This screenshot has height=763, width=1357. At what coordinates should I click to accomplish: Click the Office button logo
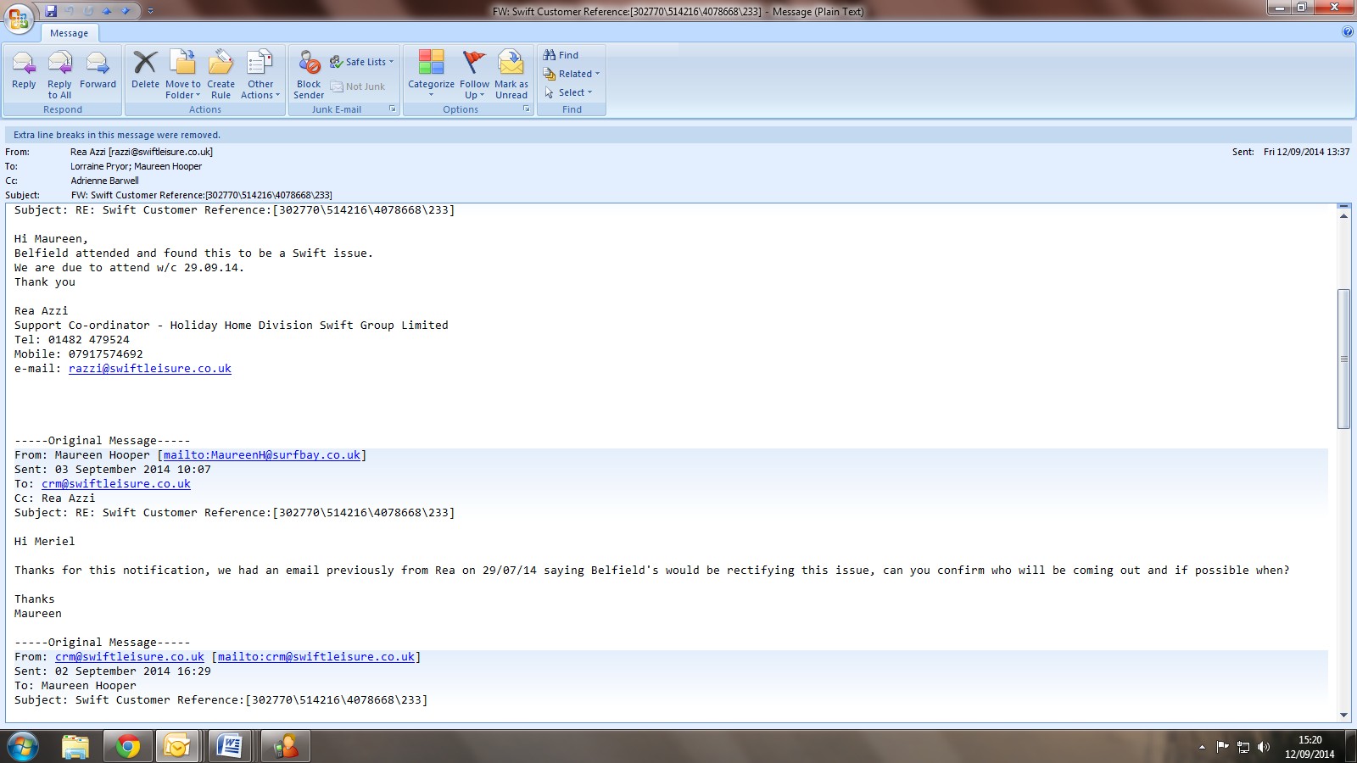[x=19, y=18]
